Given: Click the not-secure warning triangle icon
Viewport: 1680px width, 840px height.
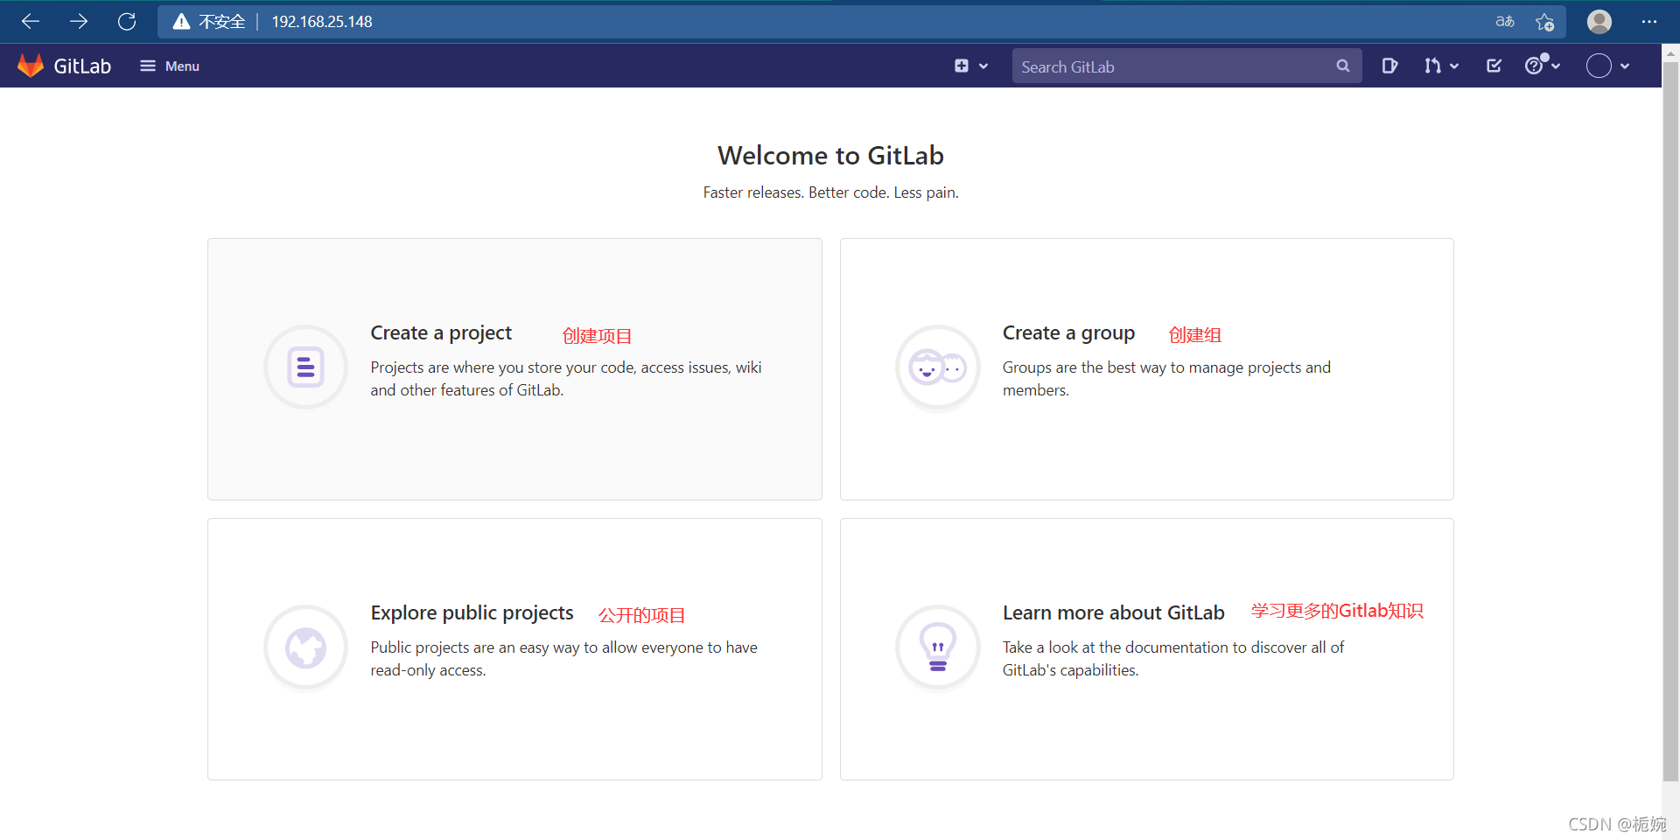Looking at the screenshot, I should (x=181, y=21).
